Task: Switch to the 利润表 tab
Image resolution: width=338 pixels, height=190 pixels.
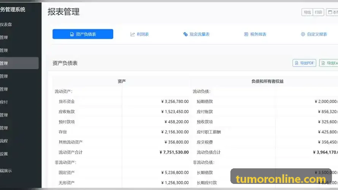Action: click(x=140, y=34)
